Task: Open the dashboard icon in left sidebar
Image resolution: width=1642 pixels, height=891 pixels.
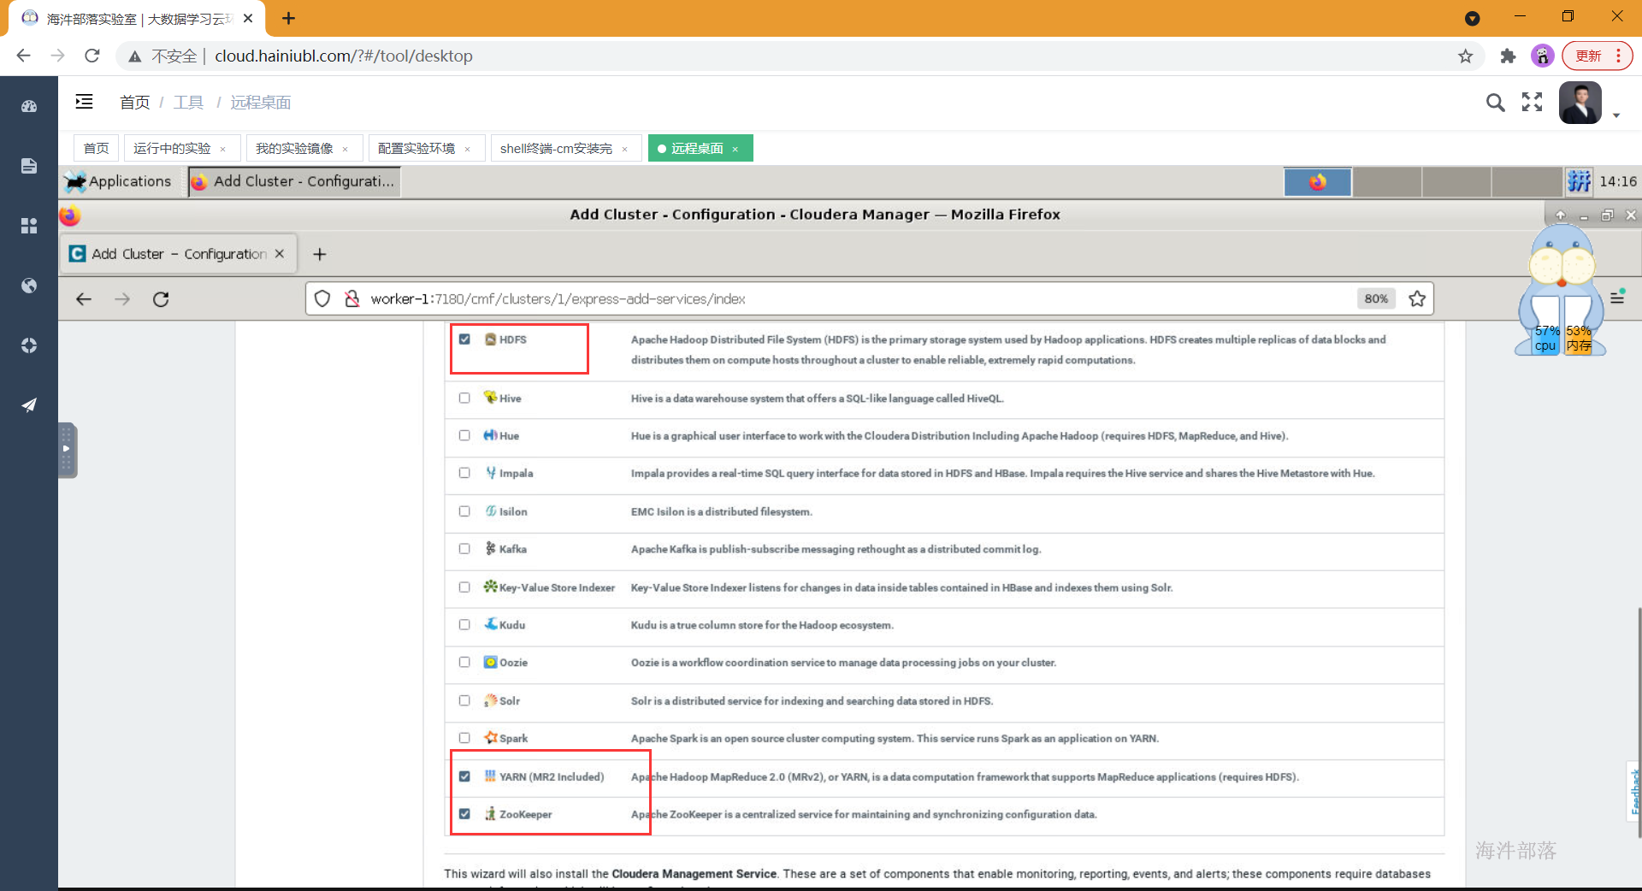Action: tap(29, 107)
